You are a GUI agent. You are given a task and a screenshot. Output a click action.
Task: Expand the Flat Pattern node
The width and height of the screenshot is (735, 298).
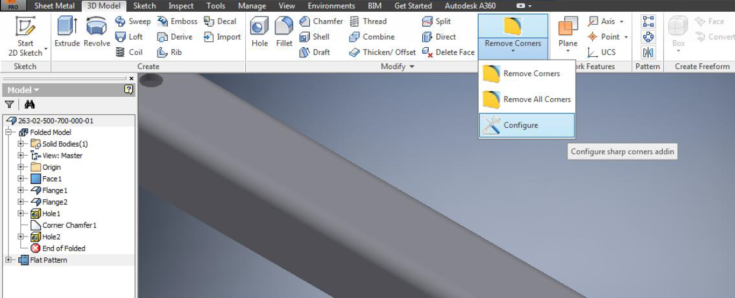pyautogui.click(x=9, y=260)
